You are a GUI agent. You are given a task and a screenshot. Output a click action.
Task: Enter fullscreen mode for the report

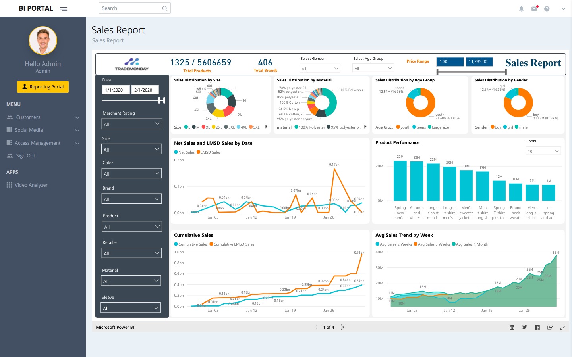point(563,328)
